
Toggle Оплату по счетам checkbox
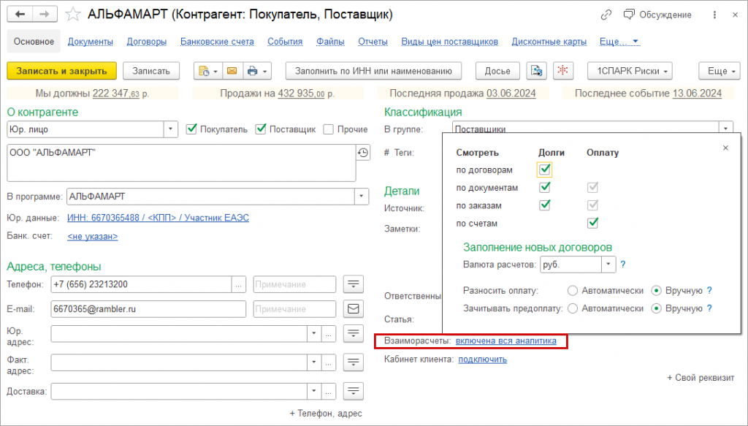pos(592,223)
